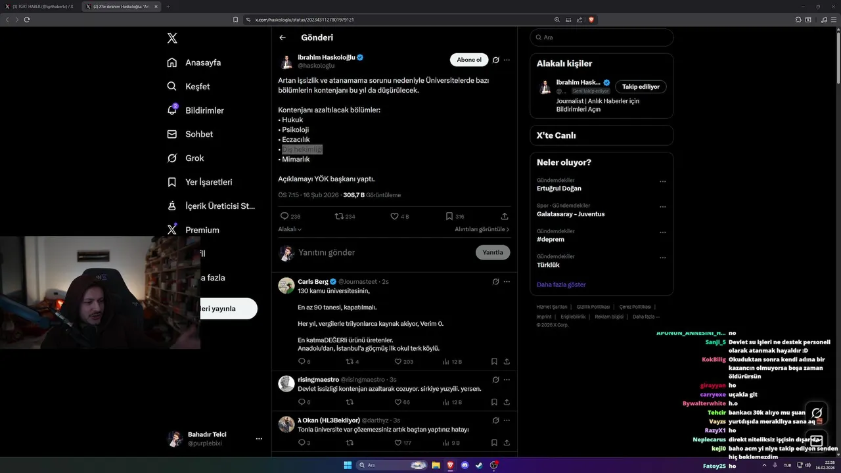Switch to TGRT HABER browser tab

pyautogui.click(x=41, y=7)
